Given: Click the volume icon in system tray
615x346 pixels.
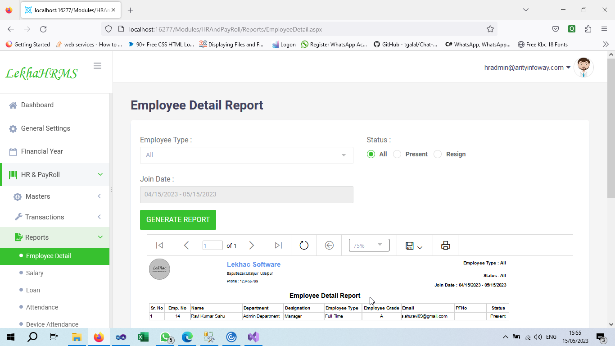Looking at the screenshot, I should pyautogui.click(x=538, y=337).
